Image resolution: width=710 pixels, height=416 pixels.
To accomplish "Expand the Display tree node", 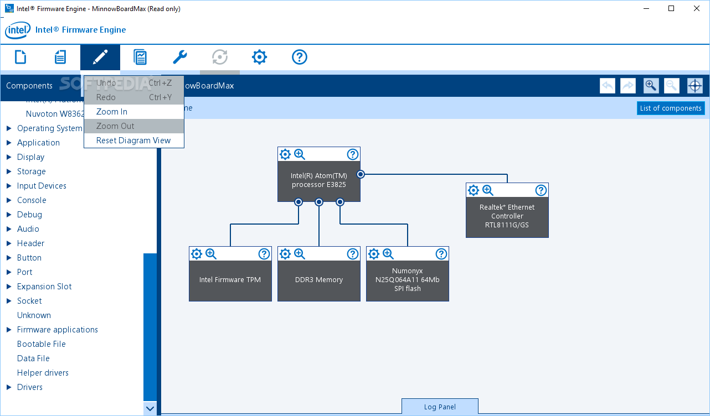I will tap(9, 157).
